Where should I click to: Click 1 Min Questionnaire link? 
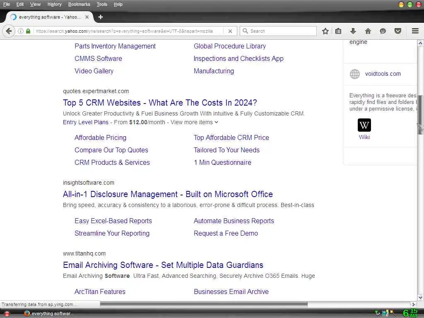click(222, 162)
